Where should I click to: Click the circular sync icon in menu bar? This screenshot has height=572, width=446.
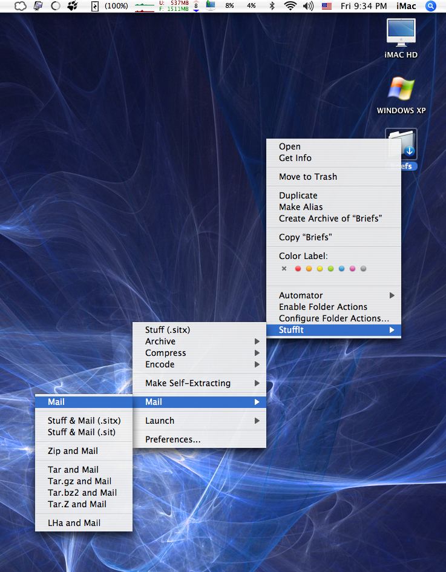pyautogui.click(x=56, y=6)
